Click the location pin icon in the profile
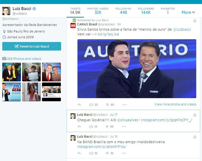This screenshot has width=202, height=161. [x=4, y=32]
